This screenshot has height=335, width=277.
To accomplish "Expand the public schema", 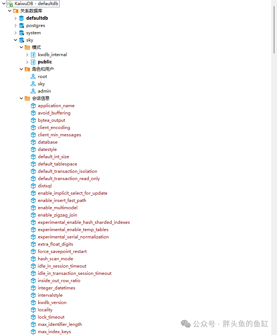I will [27, 62].
